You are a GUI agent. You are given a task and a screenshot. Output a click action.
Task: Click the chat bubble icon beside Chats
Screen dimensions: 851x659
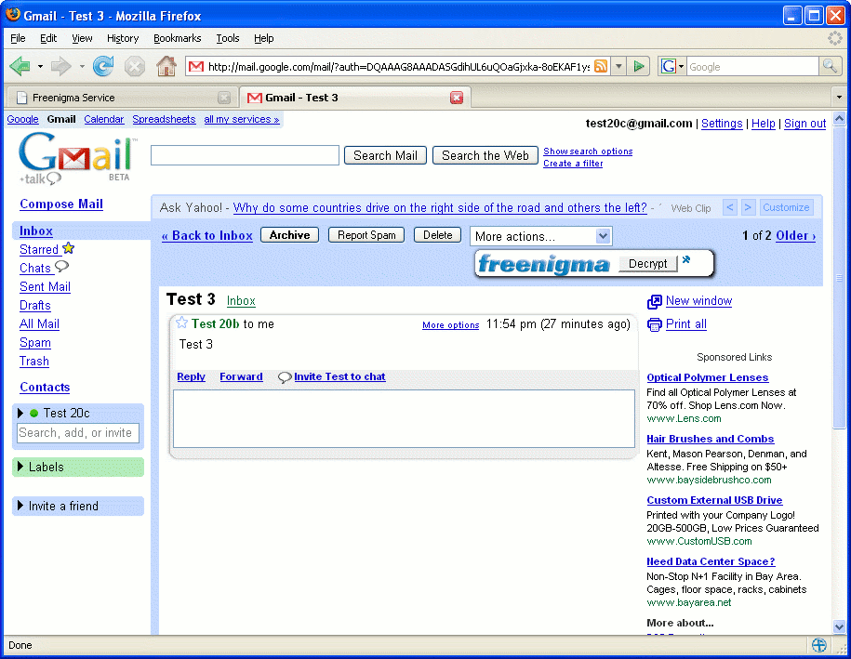pos(62,266)
